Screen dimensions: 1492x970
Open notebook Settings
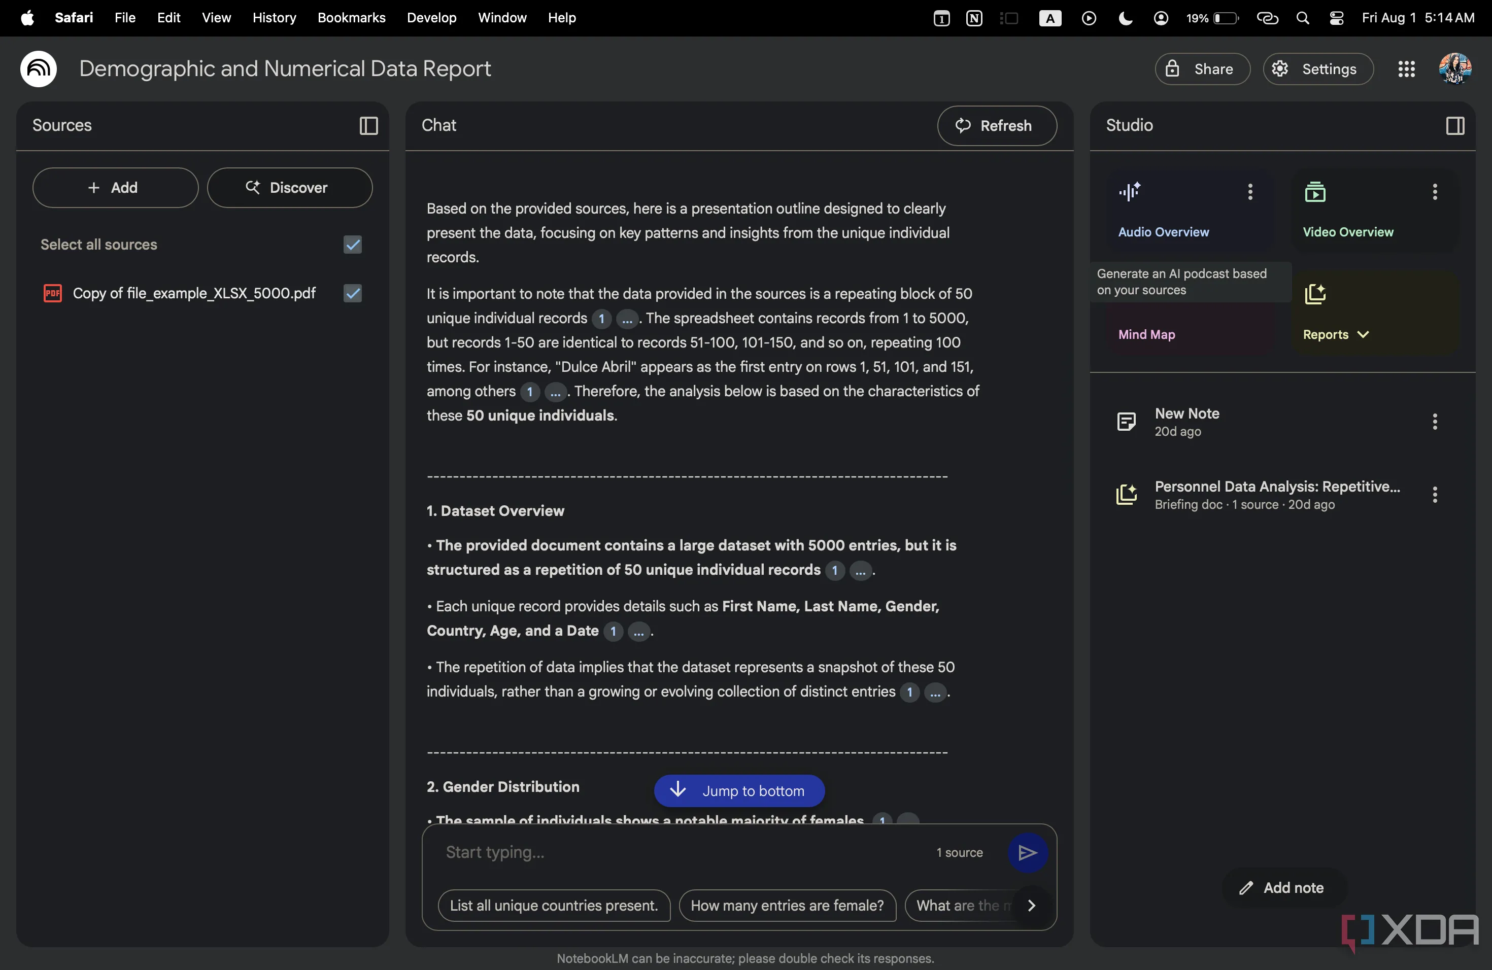click(x=1318, y=69)
